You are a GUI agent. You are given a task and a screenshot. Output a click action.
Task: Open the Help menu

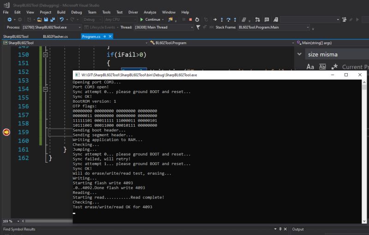(x=185, y=12)
